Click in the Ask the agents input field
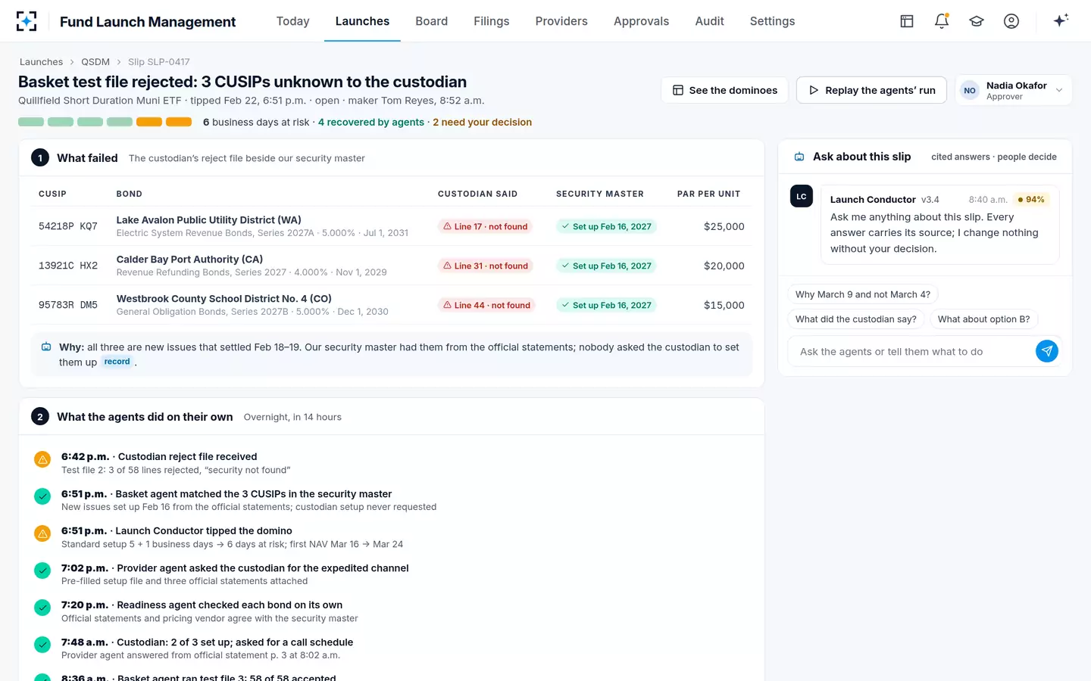Screen dimensions: 1091x681 point(913,352)
